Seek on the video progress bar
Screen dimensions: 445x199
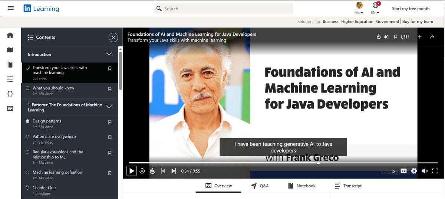pyautogui.click(x=283, y=163)
